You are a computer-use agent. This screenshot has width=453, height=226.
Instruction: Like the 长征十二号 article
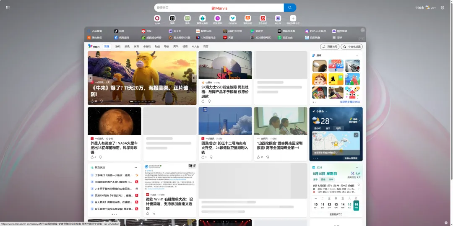[x=203, y=157]
